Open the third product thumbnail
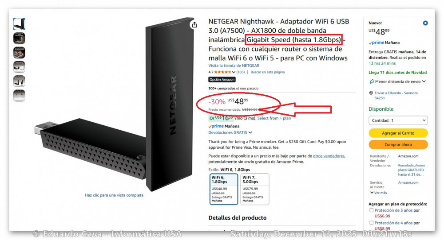Viewport: 444px width, 240px height. (x=19, y=53)
